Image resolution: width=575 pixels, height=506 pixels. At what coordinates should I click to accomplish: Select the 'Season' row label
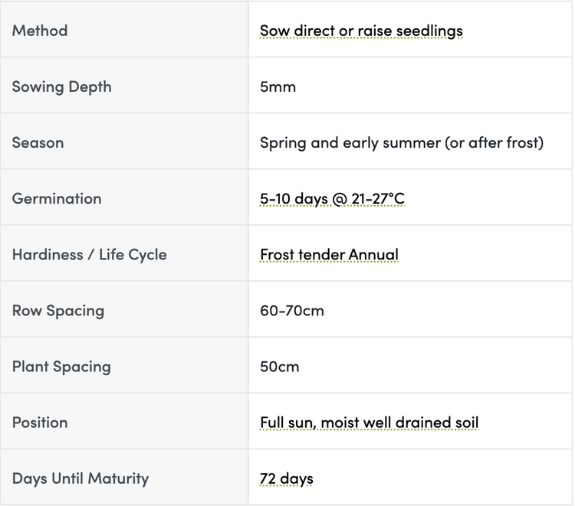click(38, 143)
